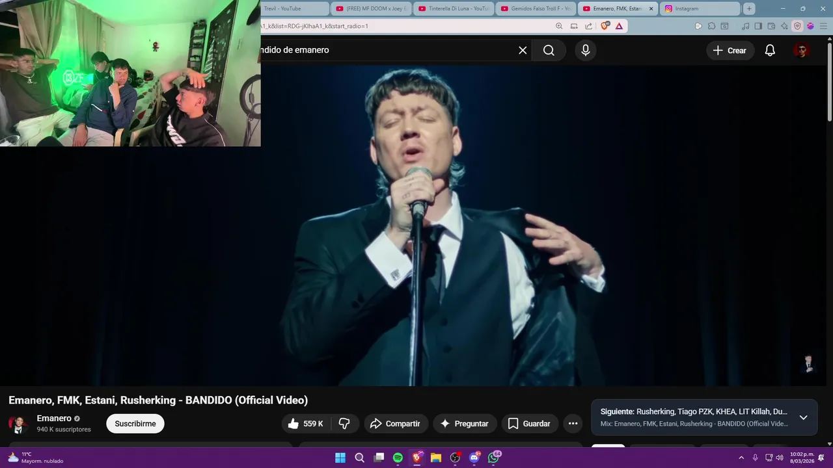Click the Compartir share button
Image resolution: width=833 pixels, height=468 pixels.
396,424
